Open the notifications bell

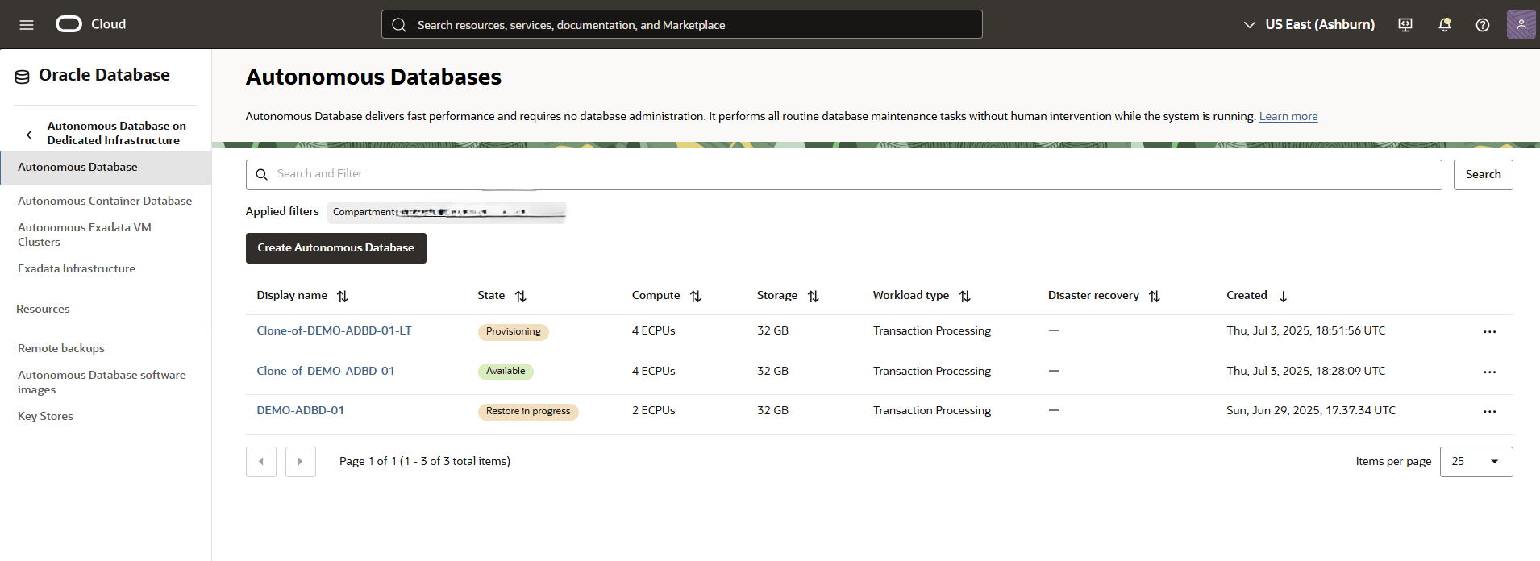pos(1445,25)
